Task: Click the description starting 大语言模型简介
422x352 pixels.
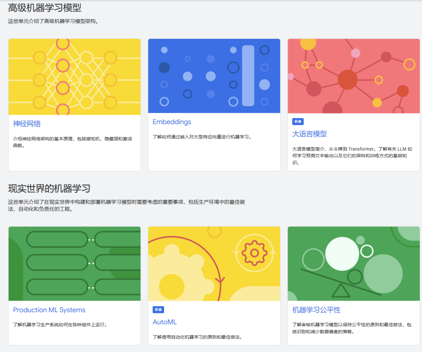Action: [352, 156]
